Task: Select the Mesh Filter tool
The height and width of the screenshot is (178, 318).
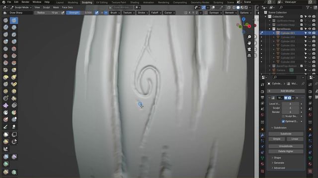Action: pyautogui.click(x=5, y=157)
